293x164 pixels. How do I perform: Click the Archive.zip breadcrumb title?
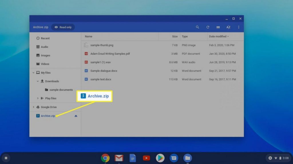coord(41,27)
